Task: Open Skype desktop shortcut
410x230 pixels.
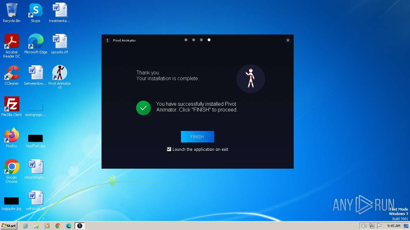Action: (x=36, y=13)
